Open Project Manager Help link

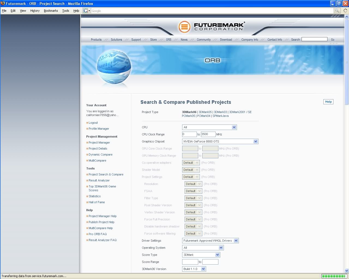pos(103,216)
